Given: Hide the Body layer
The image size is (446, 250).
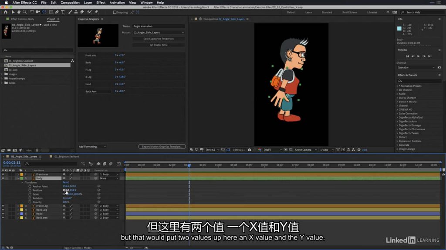Looking at the screenshot, I should pos(3,178).
